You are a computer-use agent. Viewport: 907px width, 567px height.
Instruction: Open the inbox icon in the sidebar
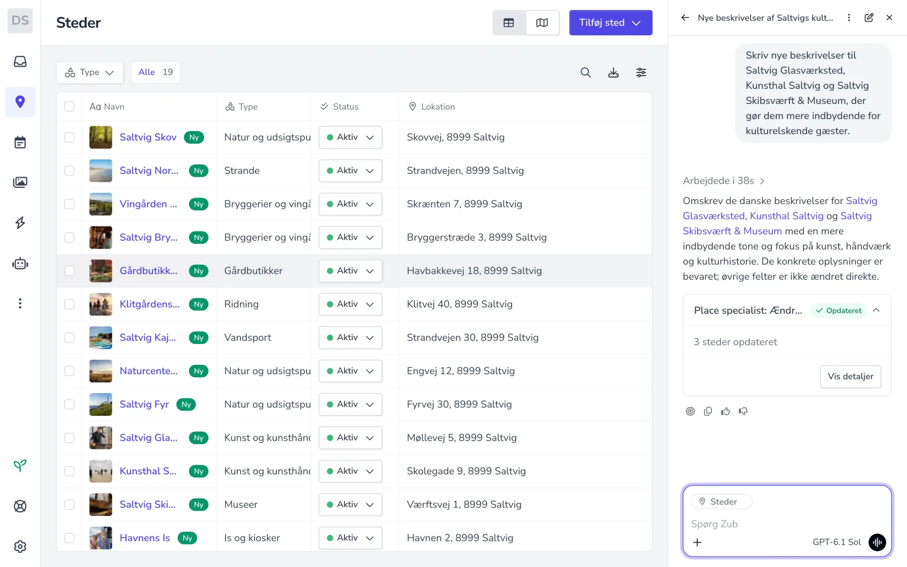tap(20, 61)
